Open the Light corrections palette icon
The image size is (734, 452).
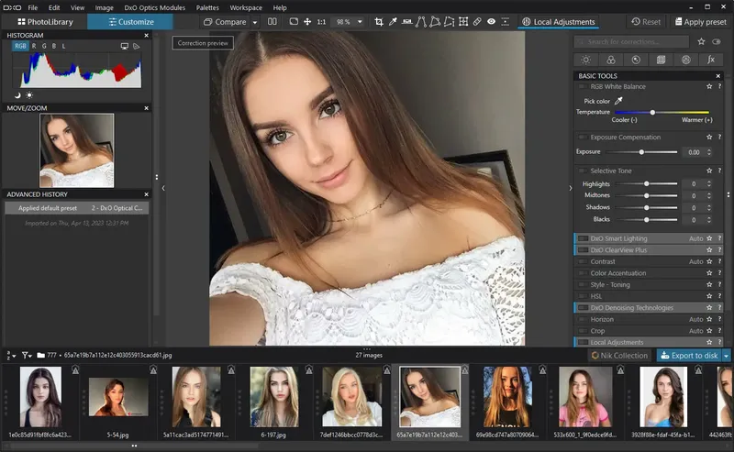(586, 60)
